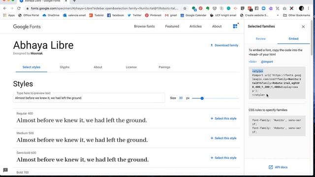315x177 pixels.
Task: Open the designer Mooniak link
Action: 36,54
